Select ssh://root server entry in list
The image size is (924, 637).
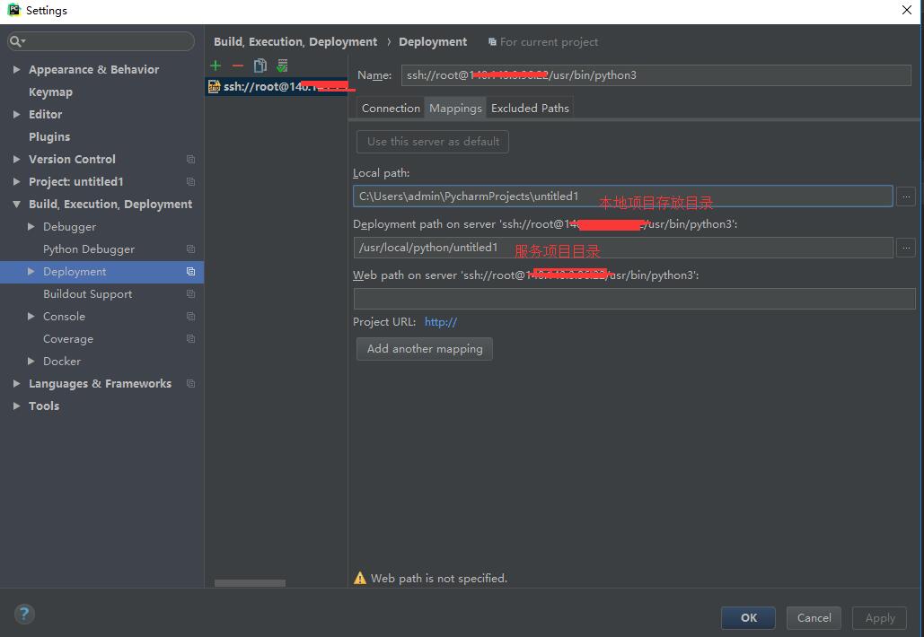[277, 86]
